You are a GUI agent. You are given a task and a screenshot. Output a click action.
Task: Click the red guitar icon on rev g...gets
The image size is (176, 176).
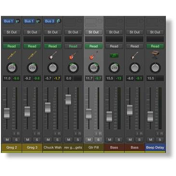pyautogui.click(x=73, y=55)
